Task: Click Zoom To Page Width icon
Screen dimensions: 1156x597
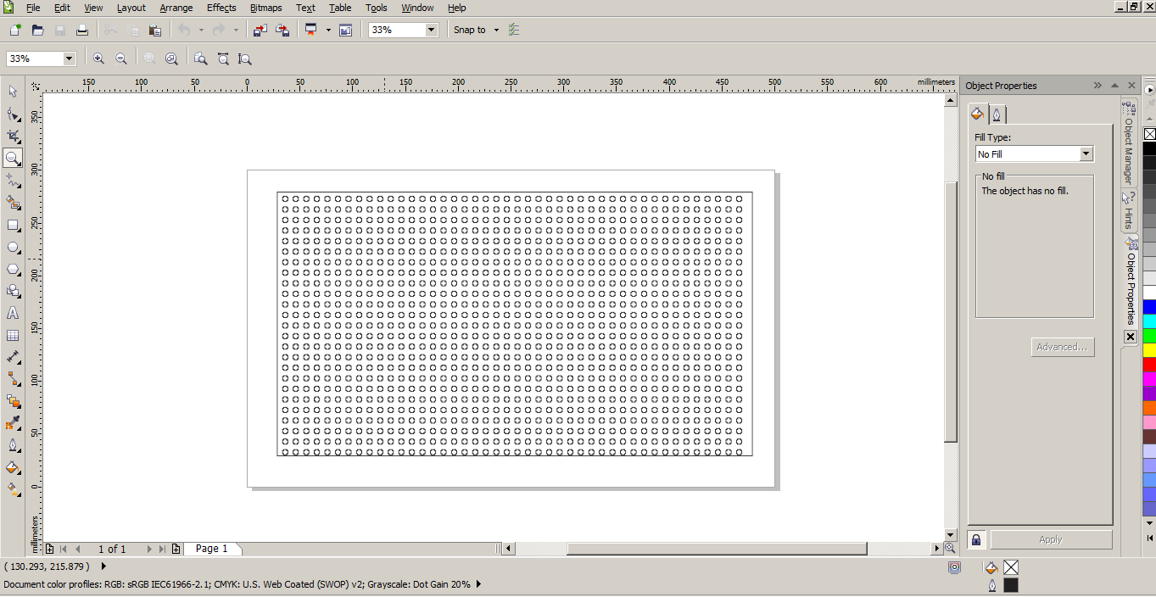Action: (223, 59)
